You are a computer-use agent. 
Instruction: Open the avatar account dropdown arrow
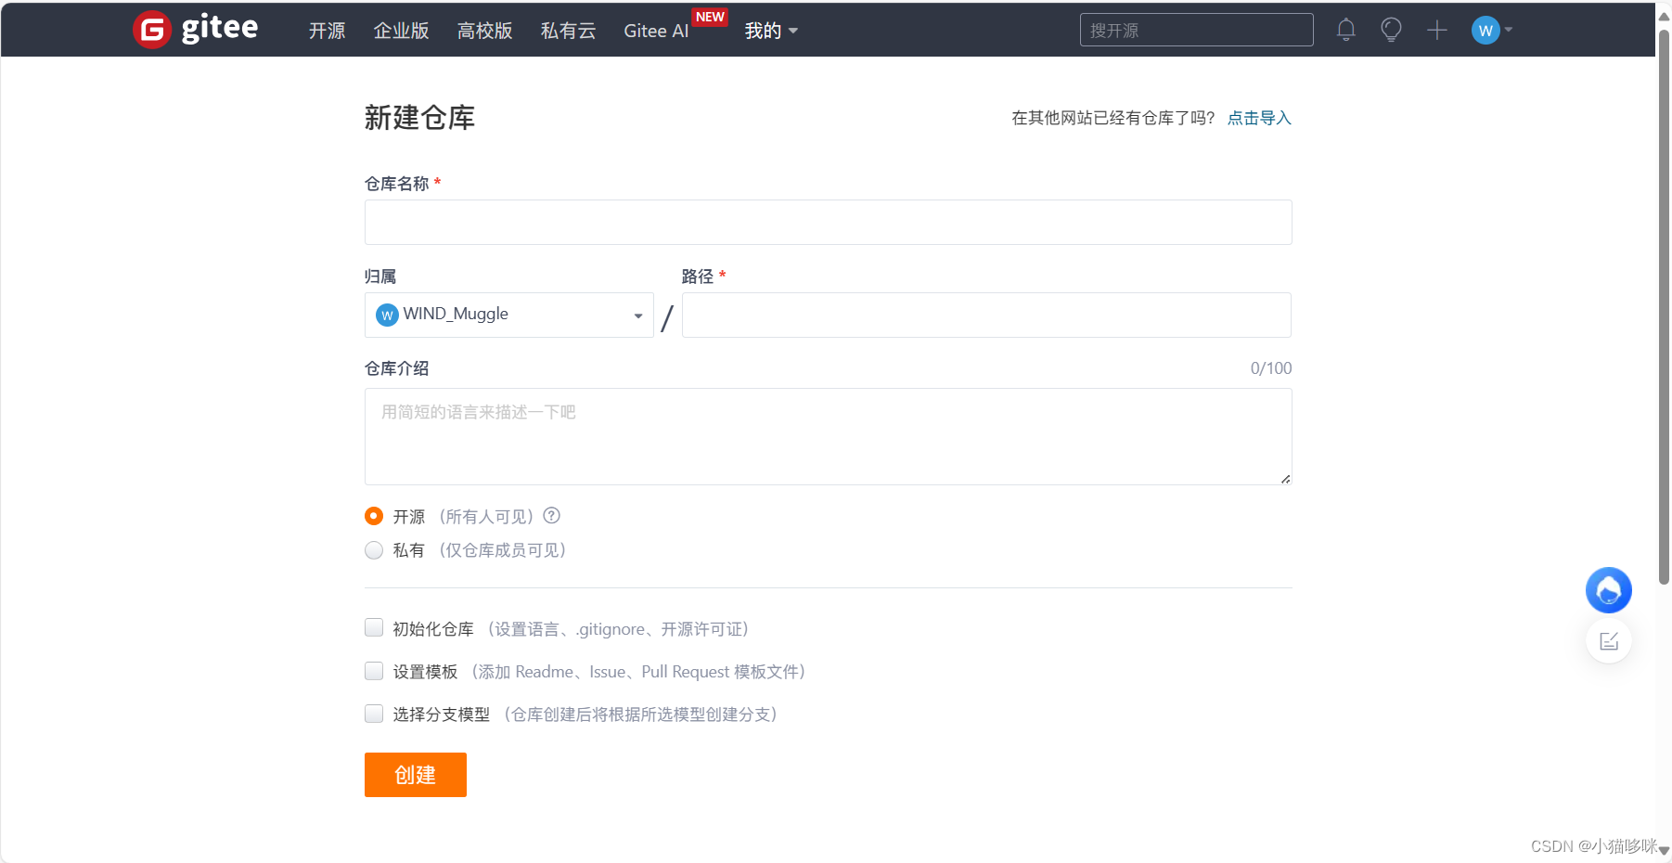coord(1510,30)
